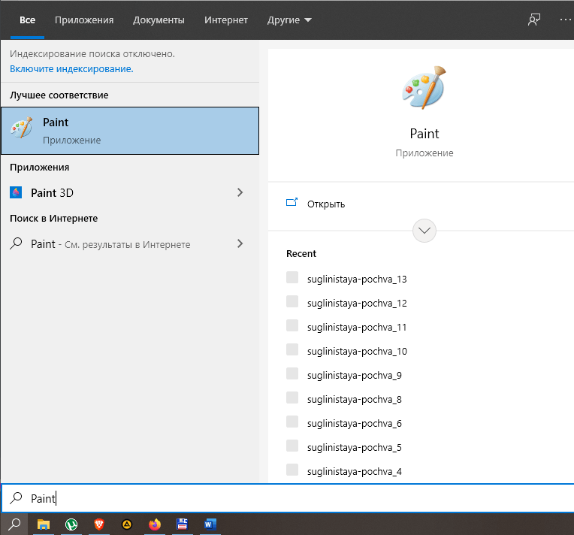This screenshot has width=574, height=535.
Task: Switch to the Документы tab
Action: [x=159, y=20]
